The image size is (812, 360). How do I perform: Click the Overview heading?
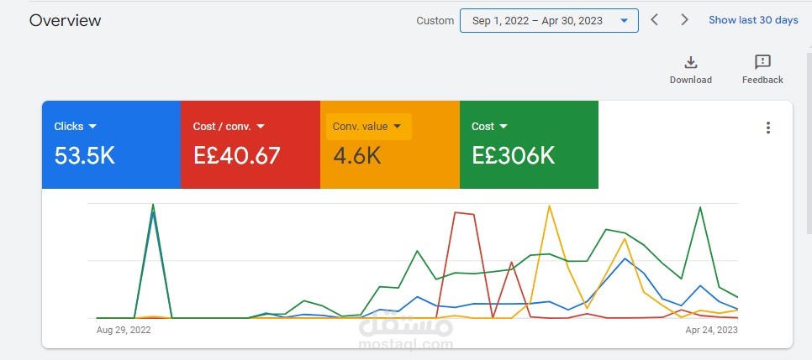coord(66,21)
